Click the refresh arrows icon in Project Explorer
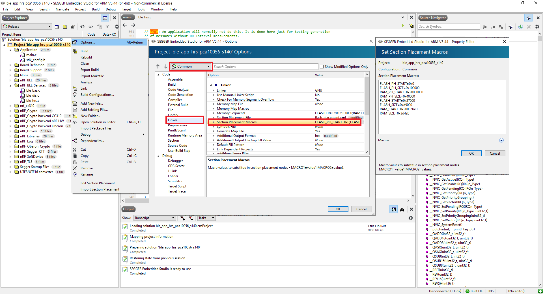 [83, 27]
